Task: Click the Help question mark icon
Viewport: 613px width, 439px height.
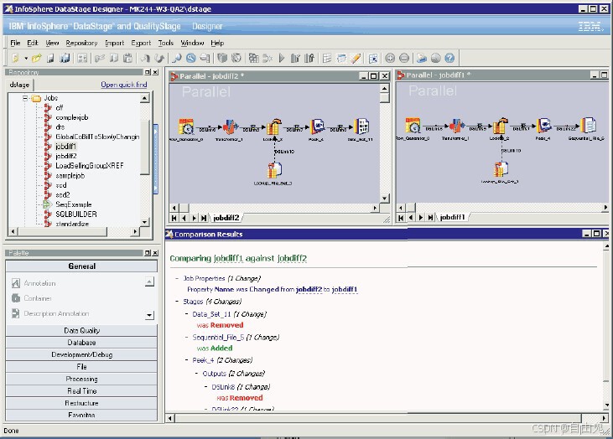Action: coord(449,58)
